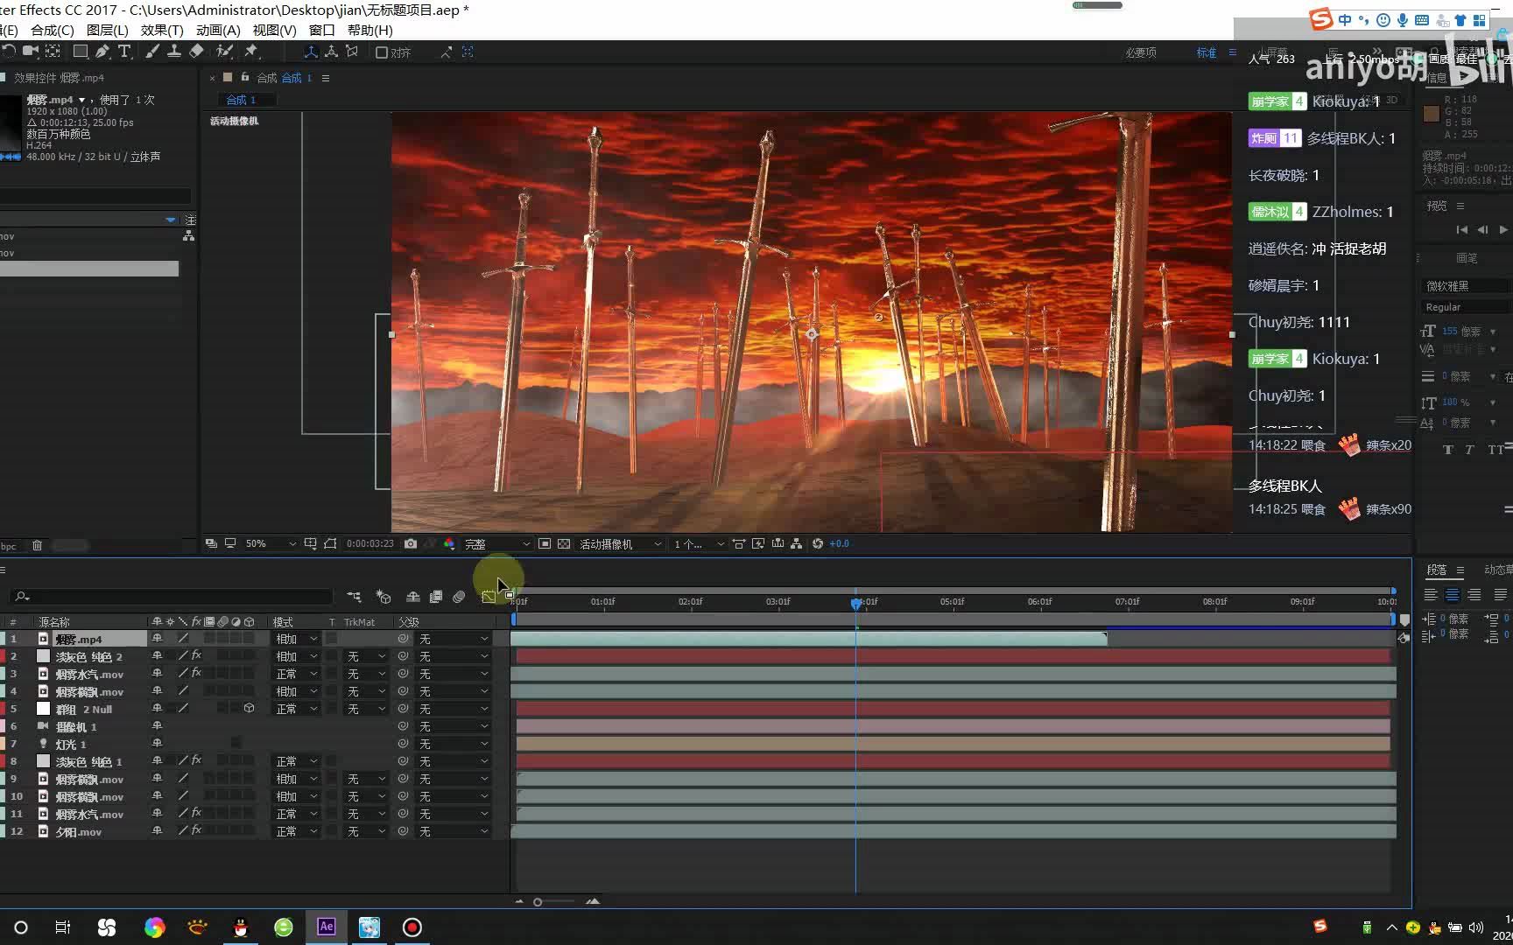Open the 图层(L) menu
The height and width of the screenshot is (945, 1513).
tap(108, 30)
